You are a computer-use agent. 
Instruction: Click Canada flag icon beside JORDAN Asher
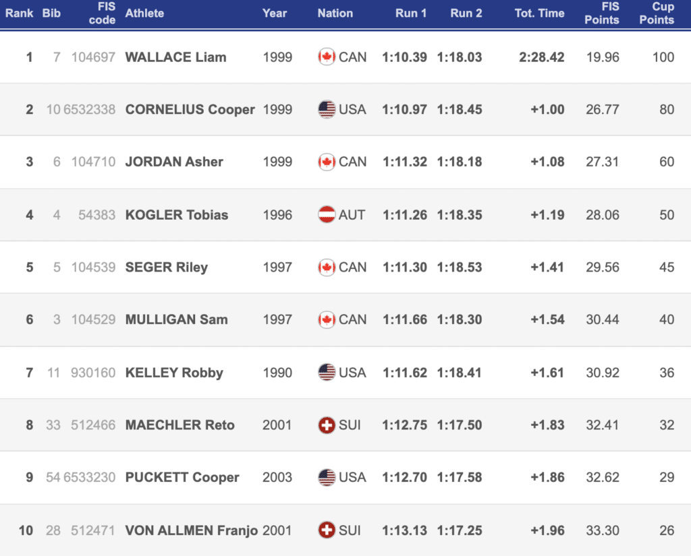pyautogui.click(x=327, y=162)
